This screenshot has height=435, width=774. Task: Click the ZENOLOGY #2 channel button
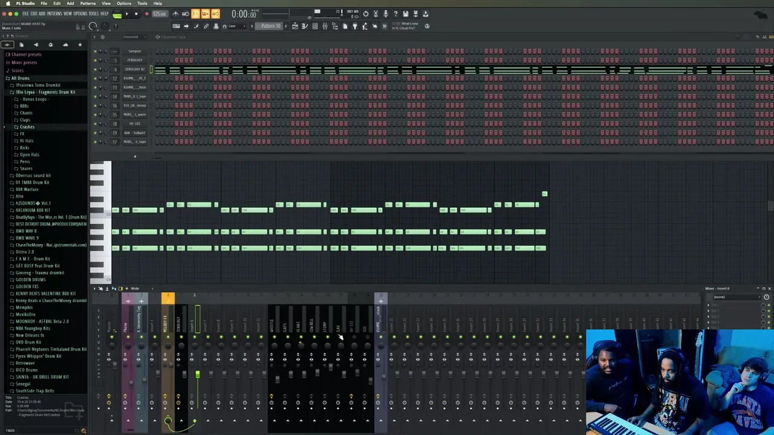(x=135, y=69)
